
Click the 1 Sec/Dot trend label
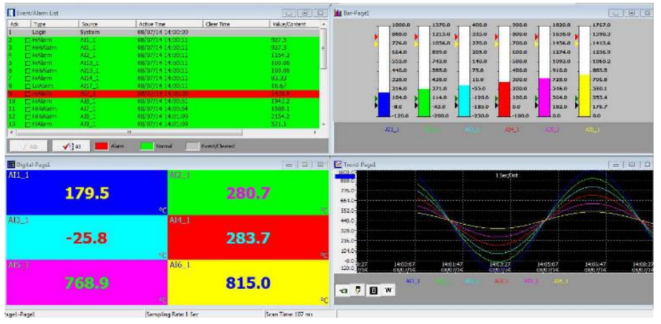506,175
